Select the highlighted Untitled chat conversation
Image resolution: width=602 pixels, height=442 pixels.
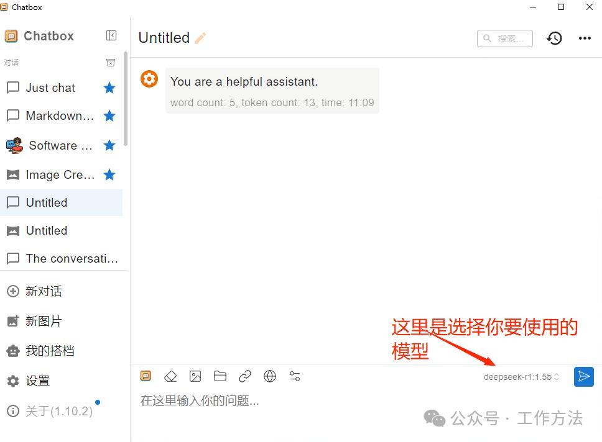point(62,202)
